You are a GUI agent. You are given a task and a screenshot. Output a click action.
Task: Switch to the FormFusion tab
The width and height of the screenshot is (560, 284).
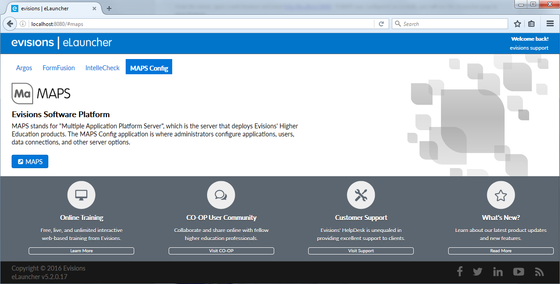pos(59,68)
